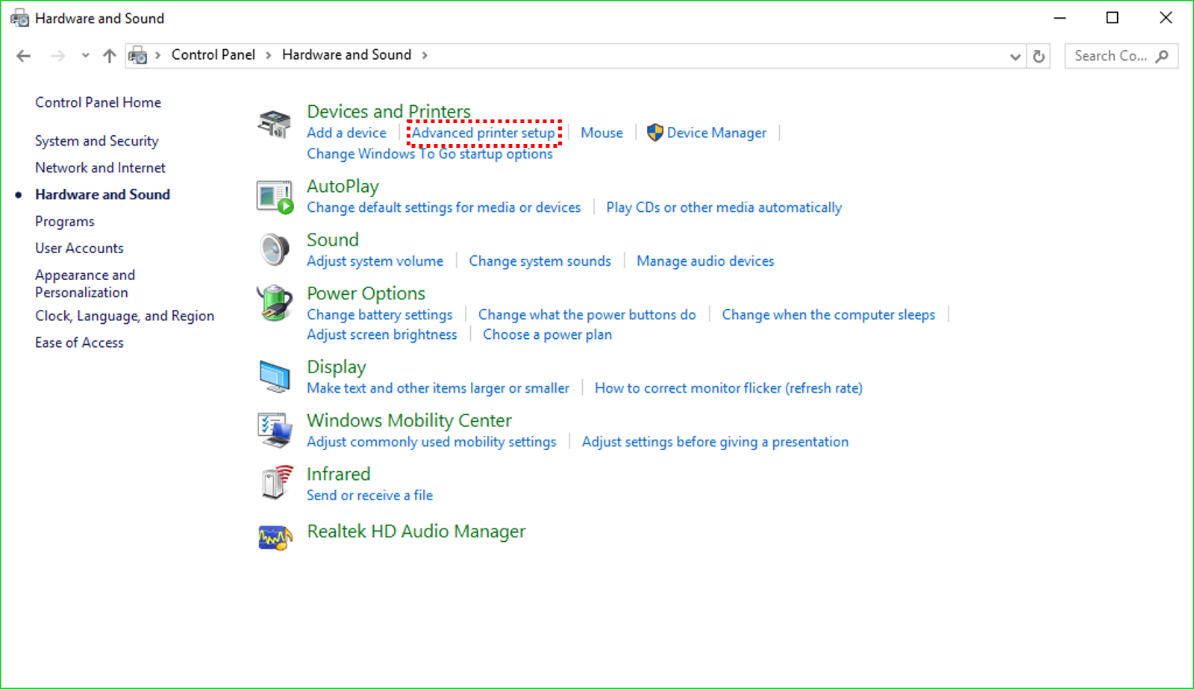The height and width of the screenshot is (689, 1194).
Task: Go up one level with the Up arrow
Action: pyautogui.click(x=110, y=55)
